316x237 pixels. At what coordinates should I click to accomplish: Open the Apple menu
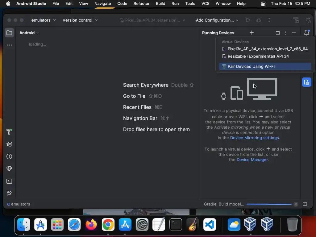click(8, 4)
